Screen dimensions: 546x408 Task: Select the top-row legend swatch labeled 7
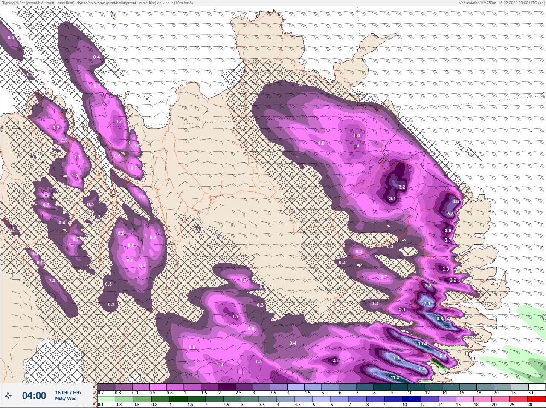365,387
